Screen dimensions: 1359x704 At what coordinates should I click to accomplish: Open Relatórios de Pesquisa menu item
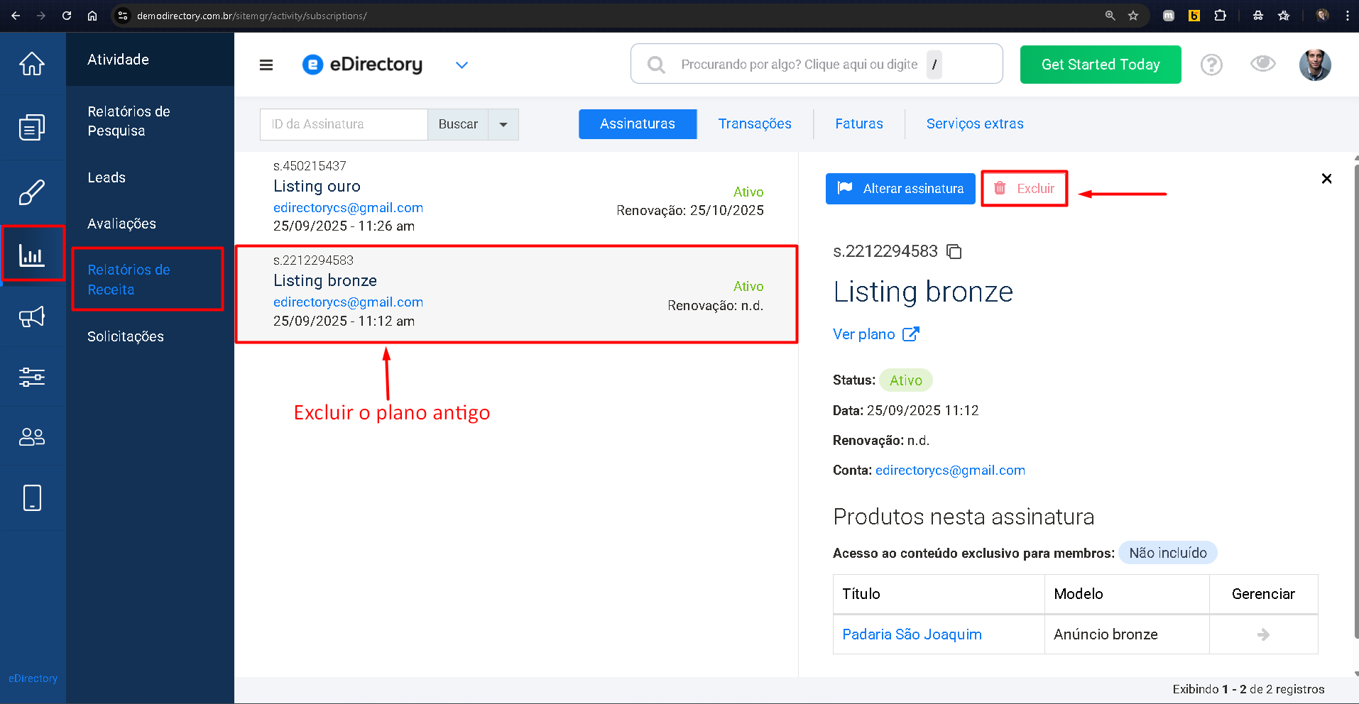click(129, 121)
